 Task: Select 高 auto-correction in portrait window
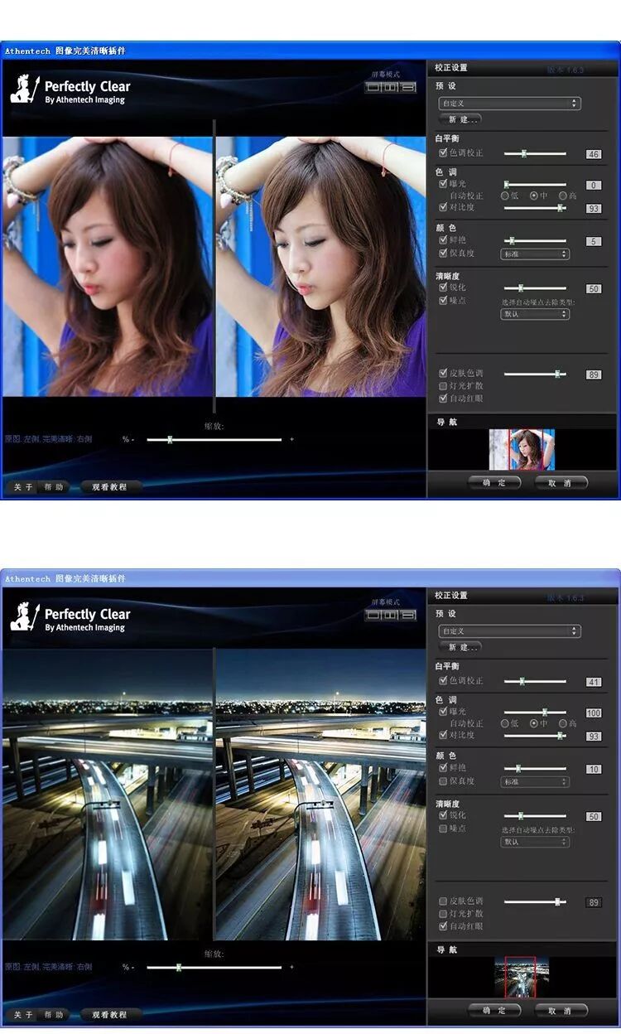pos(562,196)
